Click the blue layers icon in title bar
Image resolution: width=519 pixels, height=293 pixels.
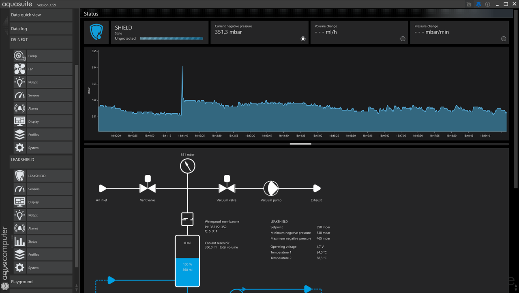coord(478,4)
